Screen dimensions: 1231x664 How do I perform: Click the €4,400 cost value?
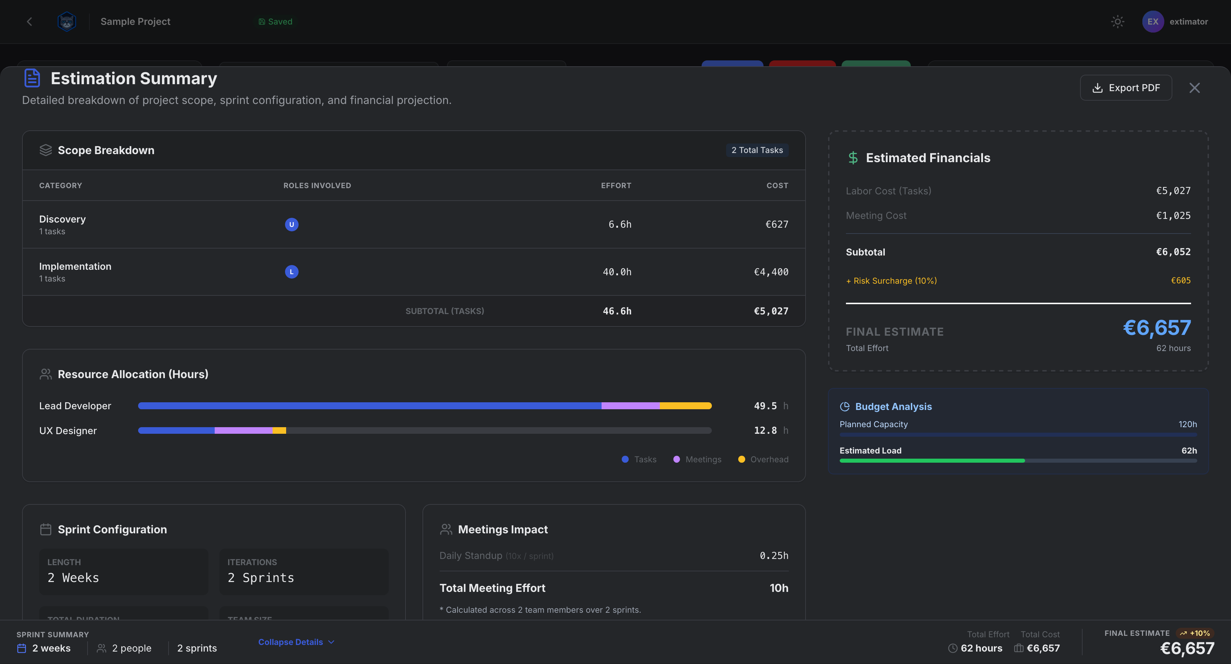771,272
